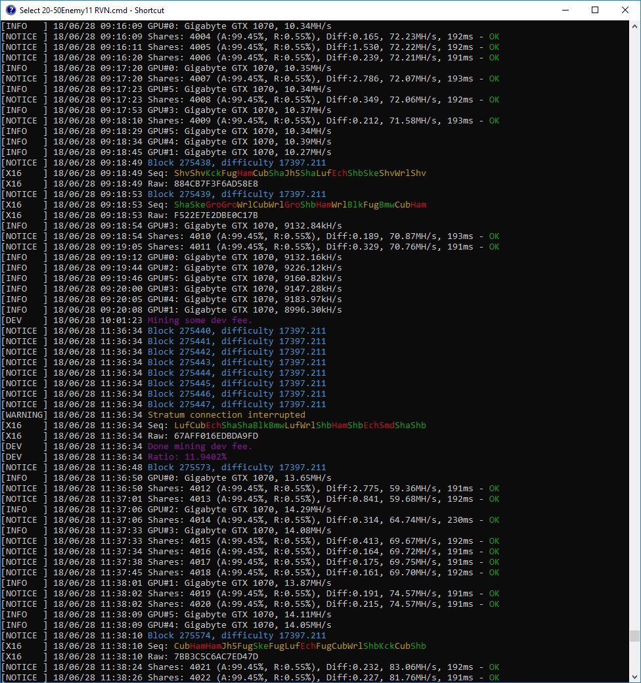Image resolution: width=641 pixels, height=683 pixels.
Task: Click GPU#4 hashrate '10.39MH/s'
Action: [308, 142]
